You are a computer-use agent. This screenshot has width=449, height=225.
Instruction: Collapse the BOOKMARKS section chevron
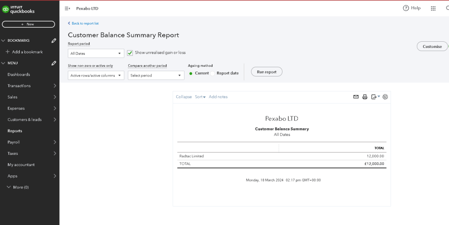[x=3, y=40]
